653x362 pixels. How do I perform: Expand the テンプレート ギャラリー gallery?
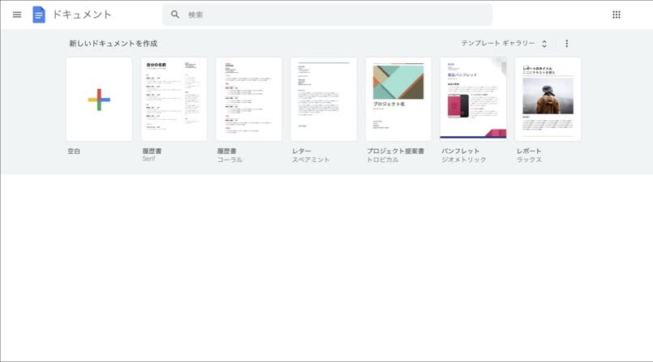coord(505,43)
